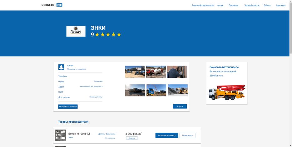Click Отправить заявку in the company info card
This screenshot has height=147, width=292.
click(x=68, y=107)
